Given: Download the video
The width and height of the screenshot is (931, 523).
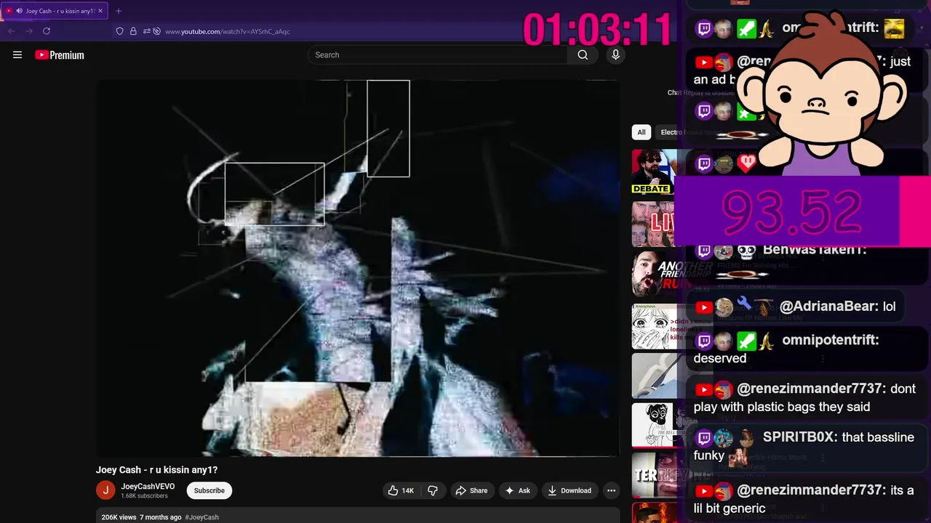Looking at the screenshot, I should point(570,490).
